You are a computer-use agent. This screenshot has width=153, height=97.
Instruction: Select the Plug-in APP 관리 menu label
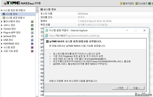[x=12, y=32]
